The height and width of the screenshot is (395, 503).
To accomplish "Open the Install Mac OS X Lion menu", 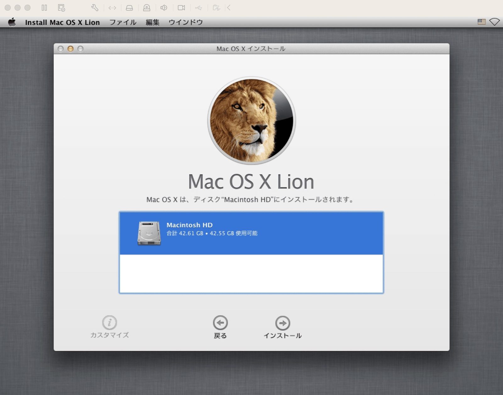I will pyautogui.click(x=62, y=22).
